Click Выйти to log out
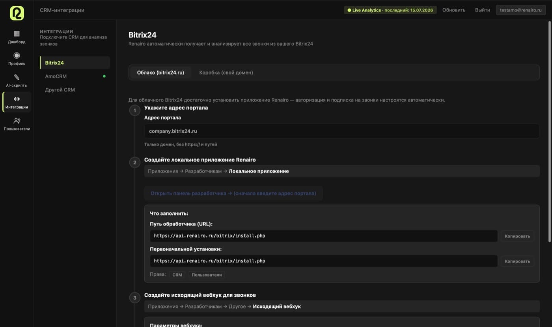The width and height of the screenshot is (552, 327). 483,10
